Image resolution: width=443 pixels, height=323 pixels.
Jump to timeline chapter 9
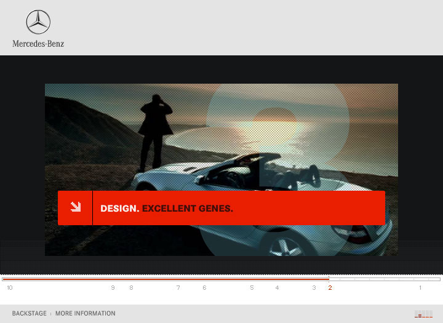(x=113, y=288)
